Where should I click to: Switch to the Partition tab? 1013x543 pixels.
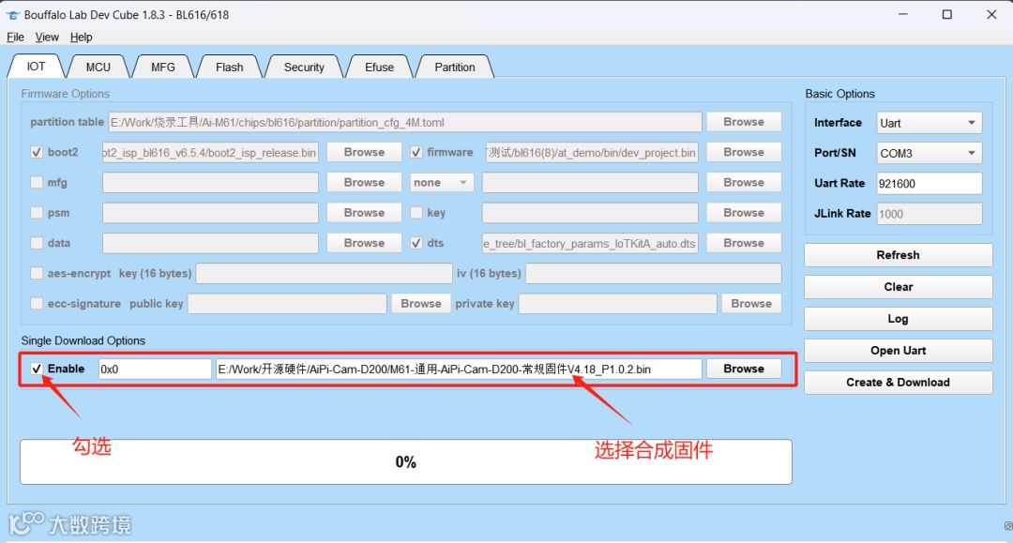pos(455,68)
